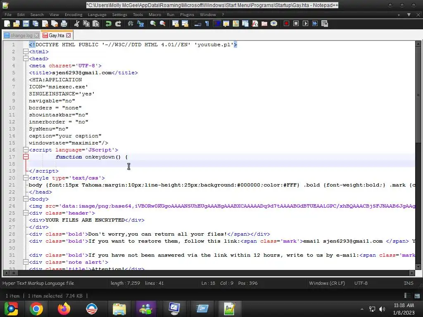Click the Save All toolbar icon
423x317 pixels.
(x=36, y=24)
